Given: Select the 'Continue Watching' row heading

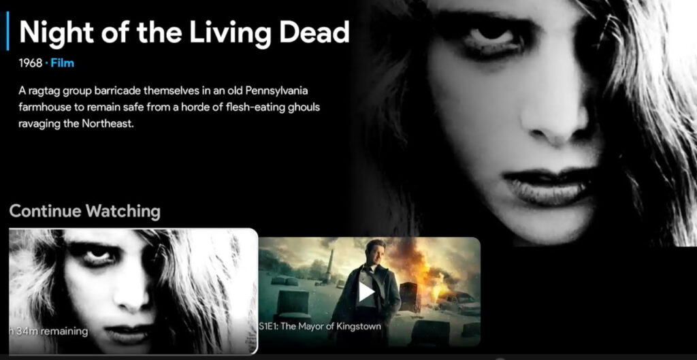Looking at the screenshot, I should (x=84, y=211).
